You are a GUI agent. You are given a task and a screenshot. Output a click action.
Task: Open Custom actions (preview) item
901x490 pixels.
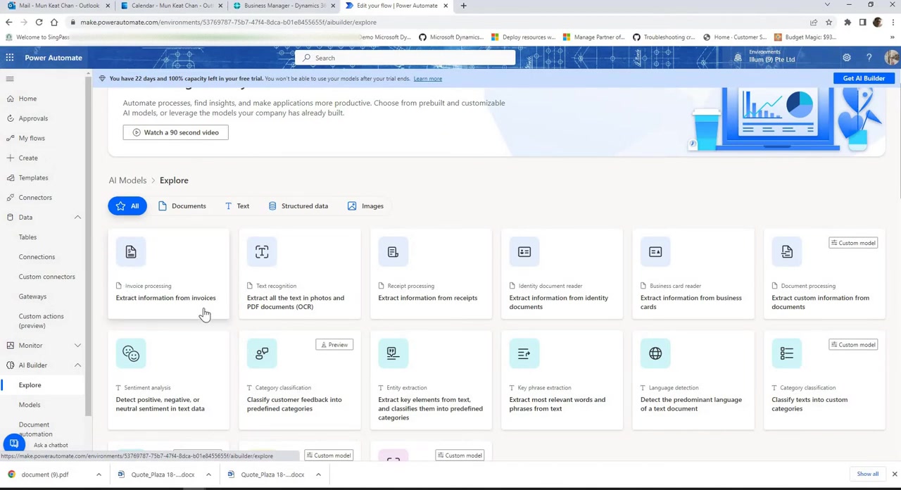click(x=41, y=321)
